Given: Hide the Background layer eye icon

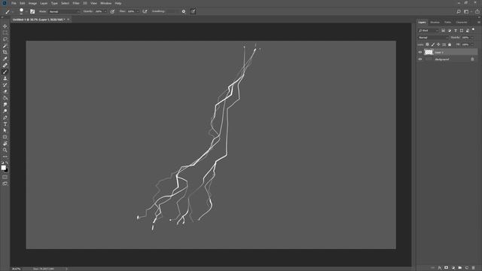Looking at the screenshot, I should 420,59.
